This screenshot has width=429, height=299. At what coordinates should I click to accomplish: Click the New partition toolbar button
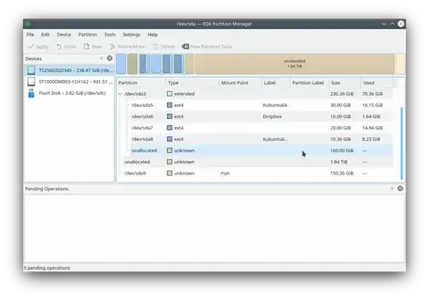click(93, 47)
